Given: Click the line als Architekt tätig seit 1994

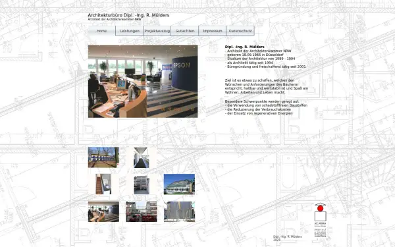Looking at the screenshot, I should (x=249, y=63).
